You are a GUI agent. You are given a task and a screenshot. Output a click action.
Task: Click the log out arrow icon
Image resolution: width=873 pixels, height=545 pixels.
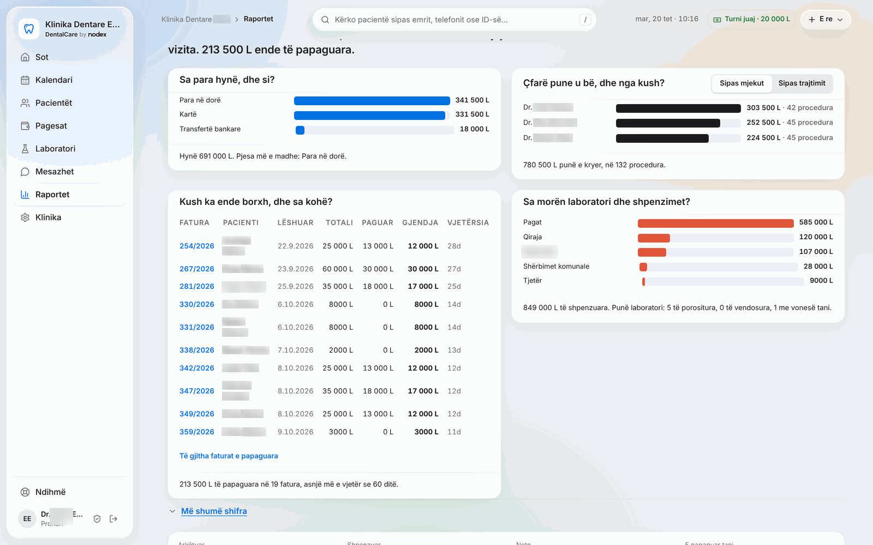(x=113, y=519)
